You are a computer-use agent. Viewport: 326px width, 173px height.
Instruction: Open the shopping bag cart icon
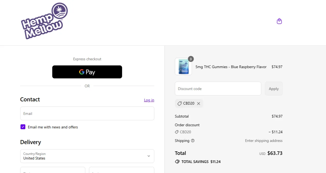(279, 21)
